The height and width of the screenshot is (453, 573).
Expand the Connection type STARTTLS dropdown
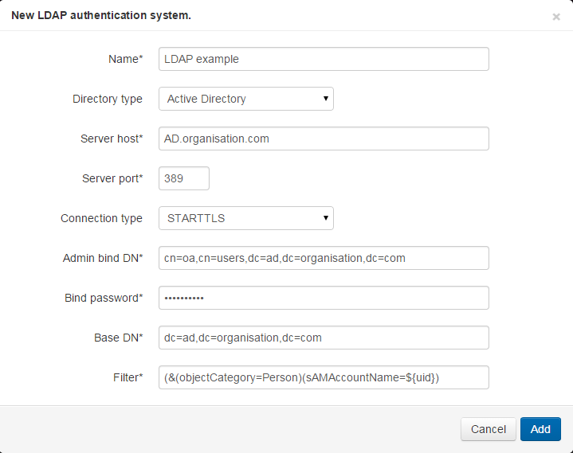point(246,218)
